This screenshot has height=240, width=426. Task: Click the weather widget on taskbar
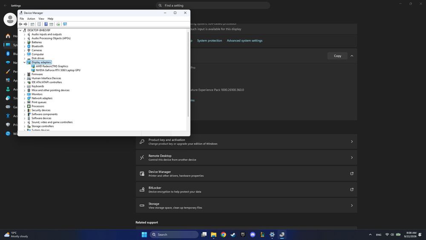[x=16, y=234]
